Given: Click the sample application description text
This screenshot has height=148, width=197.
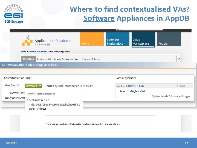Looking at the screenshot, I should click(83, 124).
